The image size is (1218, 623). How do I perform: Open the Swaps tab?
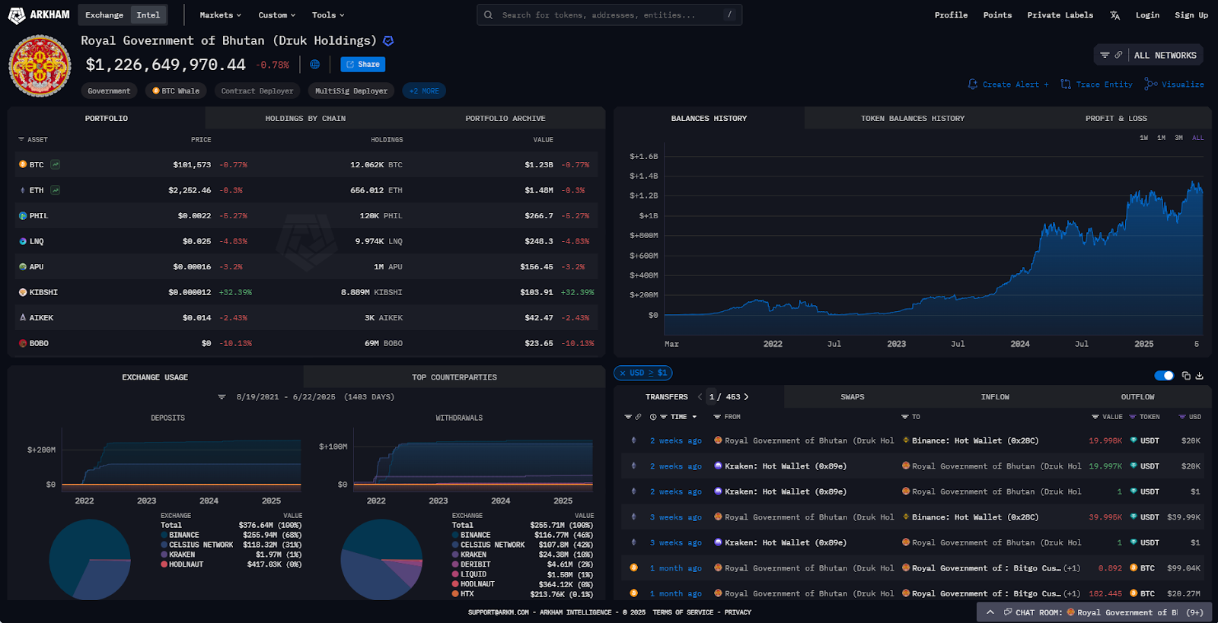tap(853, 397)
